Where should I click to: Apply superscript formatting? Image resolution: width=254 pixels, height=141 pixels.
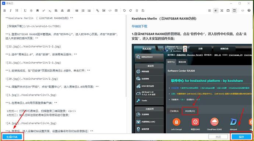[43, 11]
